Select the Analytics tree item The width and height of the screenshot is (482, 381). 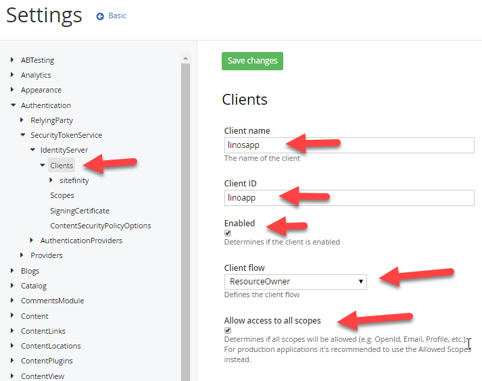click(x=36, y=75)
